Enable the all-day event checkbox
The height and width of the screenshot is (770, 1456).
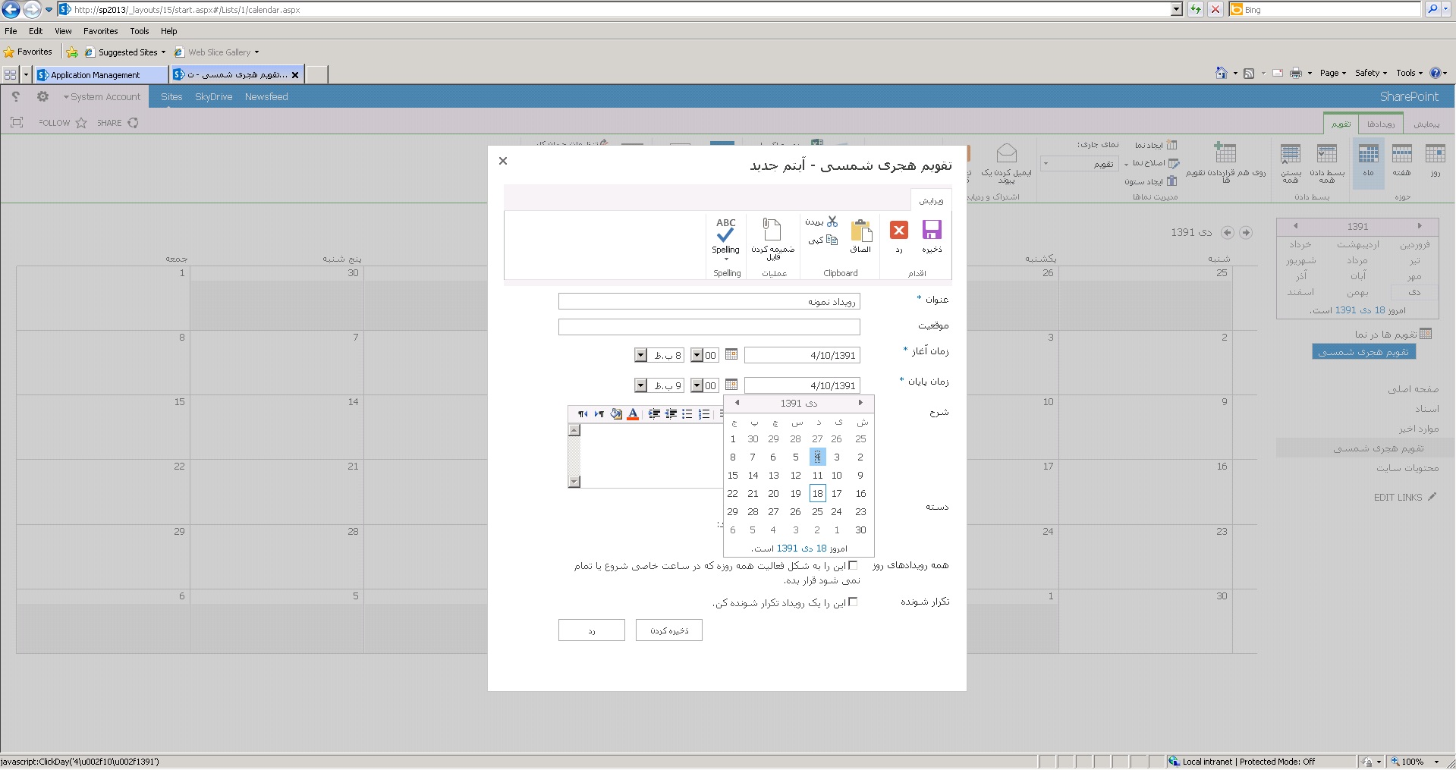tap(853, 565)
